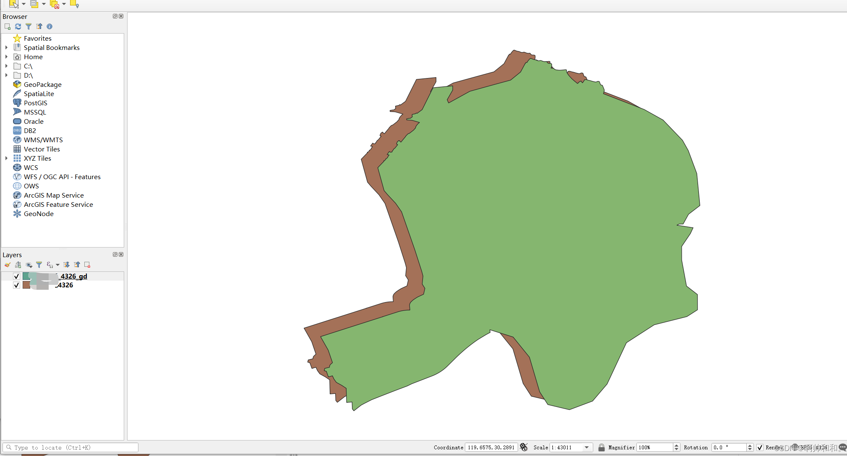Toggle the Render checkbox in status bar
Viewport: 847px width, 456px height.
(760, 447)
